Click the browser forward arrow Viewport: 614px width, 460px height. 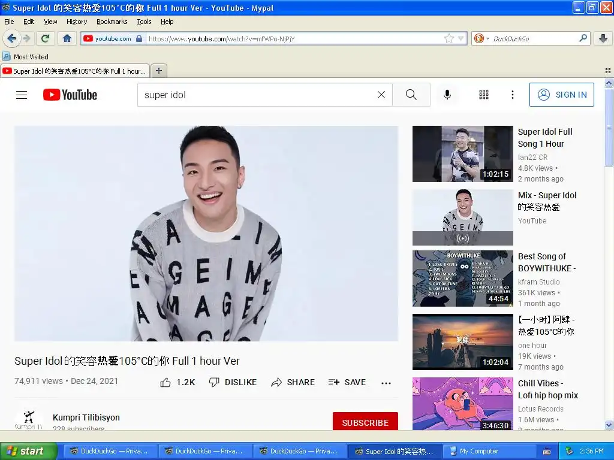pyautogui.click(x=26, y=38)
